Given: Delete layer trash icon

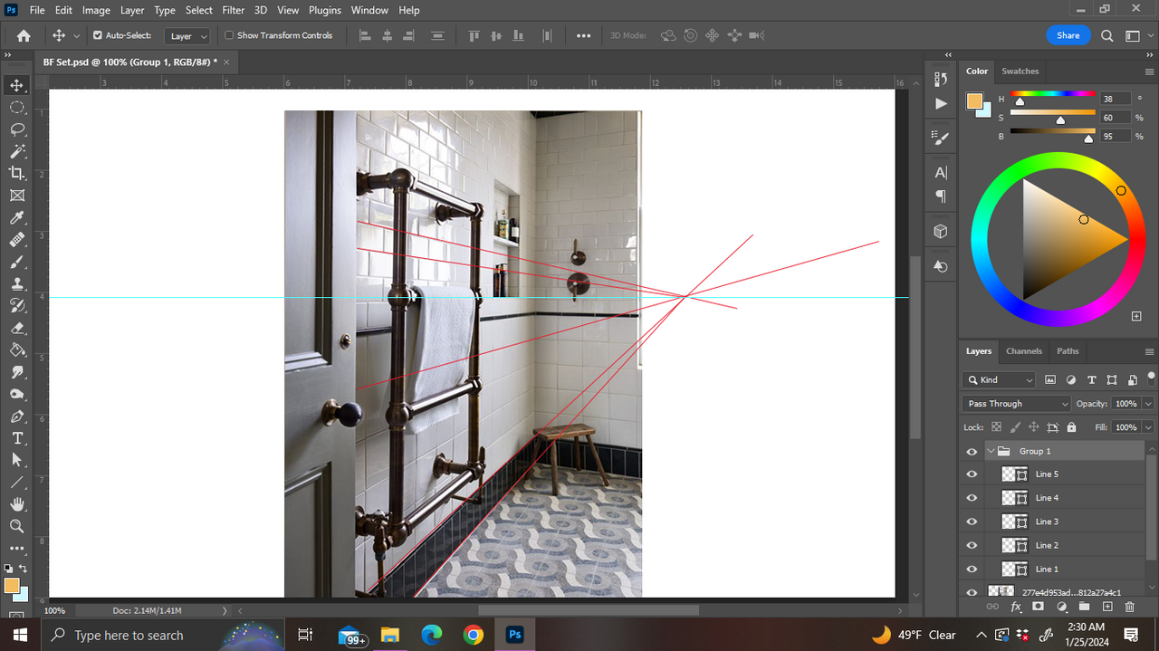Looking at the screenshot, I should click(x=1129, y=606).
